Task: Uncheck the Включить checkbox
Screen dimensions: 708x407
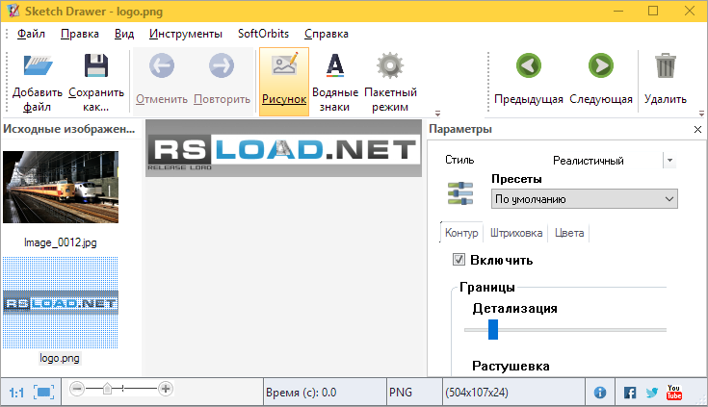Action: [459, 260]
